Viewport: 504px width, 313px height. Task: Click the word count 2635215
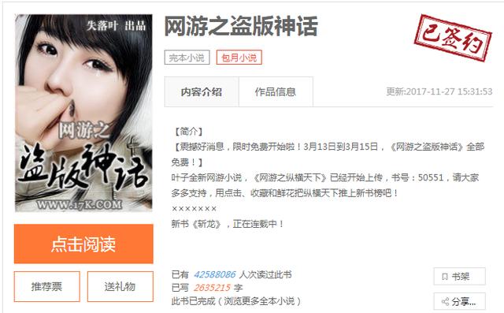pyautogui.click(x=212, y=287)
